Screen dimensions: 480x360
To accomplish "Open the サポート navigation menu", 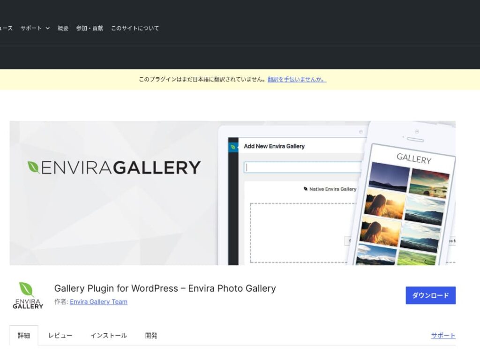I will point(31,28).
